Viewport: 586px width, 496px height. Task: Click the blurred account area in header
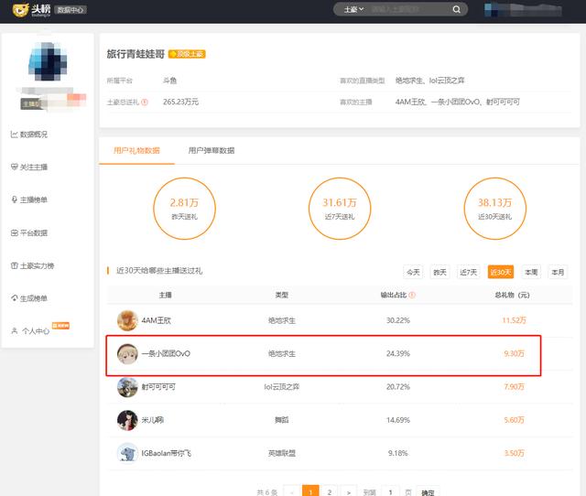tap(523, 10)
